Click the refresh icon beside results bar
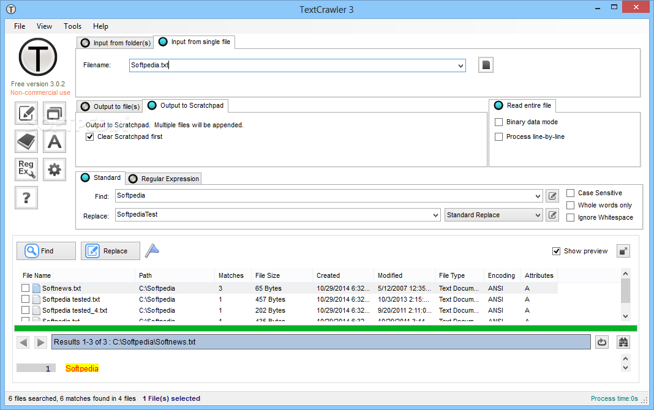Viewport: 654px width, 410px height. pos(602,342)
